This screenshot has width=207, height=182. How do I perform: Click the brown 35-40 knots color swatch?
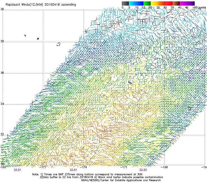pyautogui.click(x=176, y=3)
